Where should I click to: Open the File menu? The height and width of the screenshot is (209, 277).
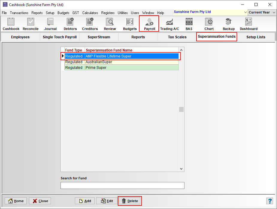(4, 13)
